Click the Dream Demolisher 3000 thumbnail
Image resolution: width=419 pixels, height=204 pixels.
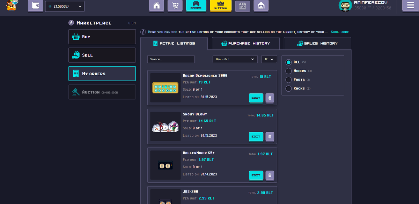[165, 88]
